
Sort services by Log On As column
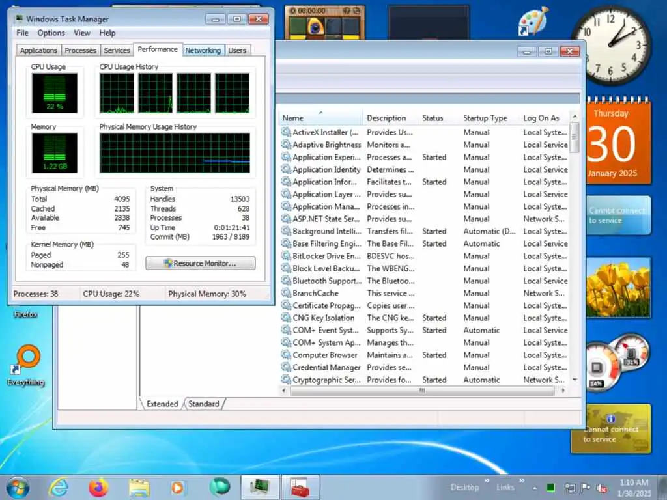tap(545, 118)
